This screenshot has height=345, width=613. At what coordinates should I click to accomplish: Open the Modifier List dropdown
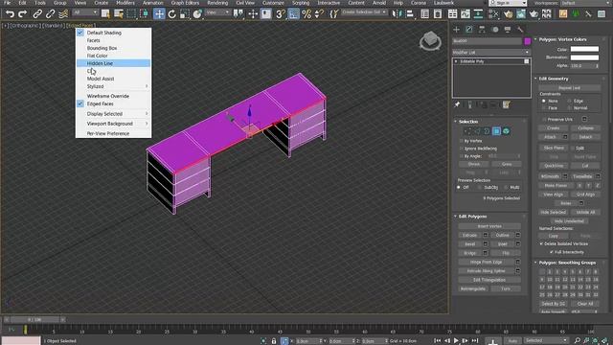(x=490, y=52)
